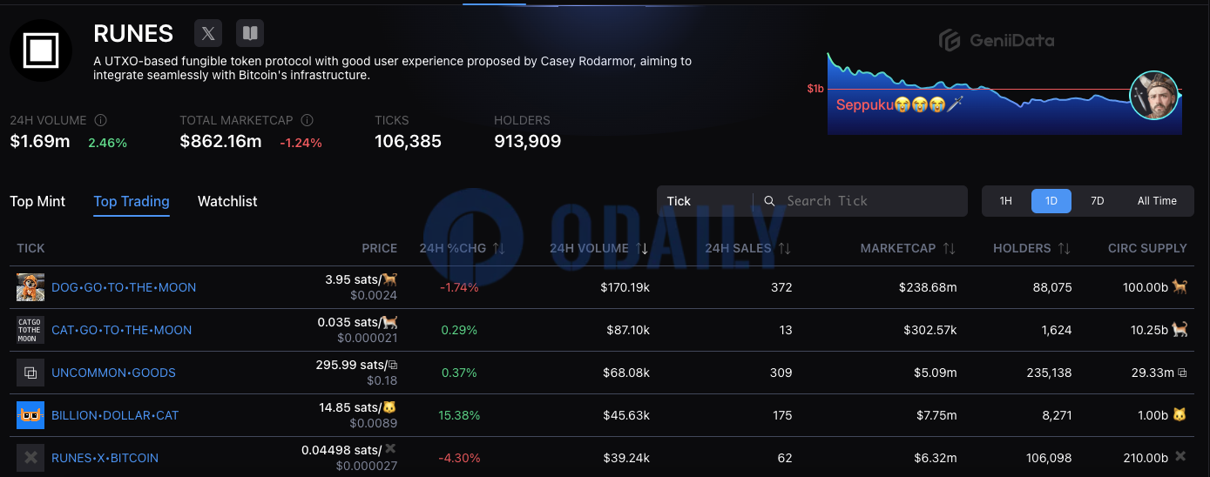Switch to Top Mint tab
This screenshot has height=477, width=1210.
(37, 201)
